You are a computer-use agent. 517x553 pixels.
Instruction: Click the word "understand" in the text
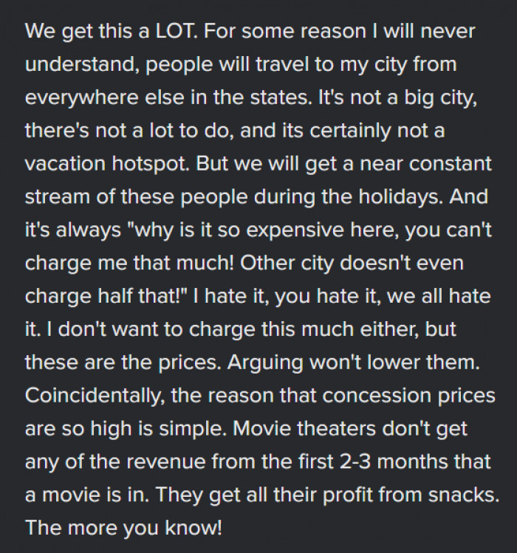pos(80,64)
